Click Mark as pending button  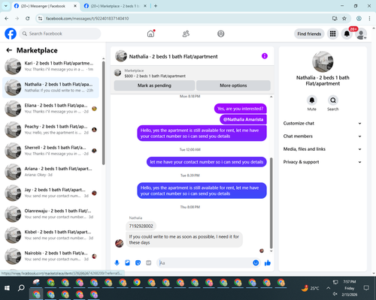(x=154, y=85)
